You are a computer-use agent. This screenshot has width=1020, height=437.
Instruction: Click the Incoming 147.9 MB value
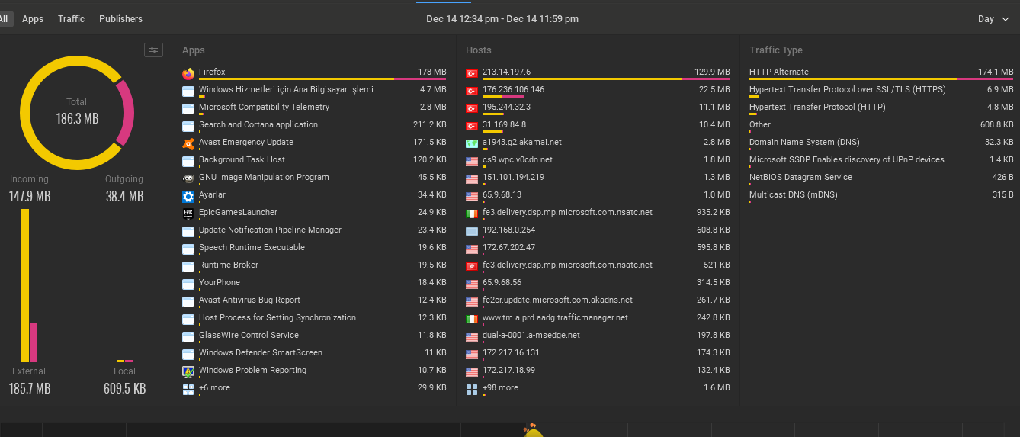click(30, 197)
